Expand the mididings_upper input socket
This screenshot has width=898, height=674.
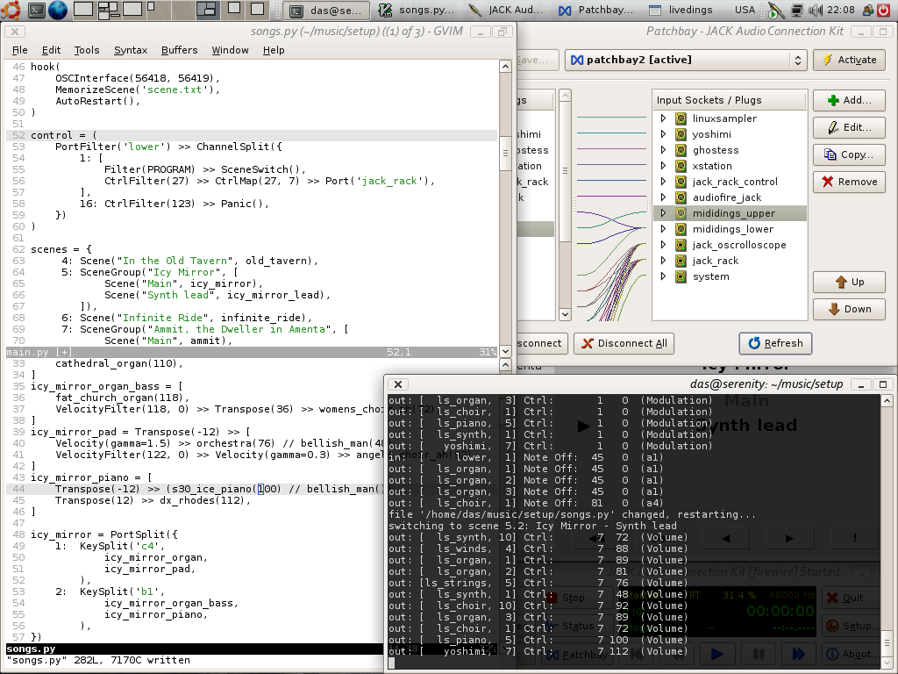[x=663, y=213]
